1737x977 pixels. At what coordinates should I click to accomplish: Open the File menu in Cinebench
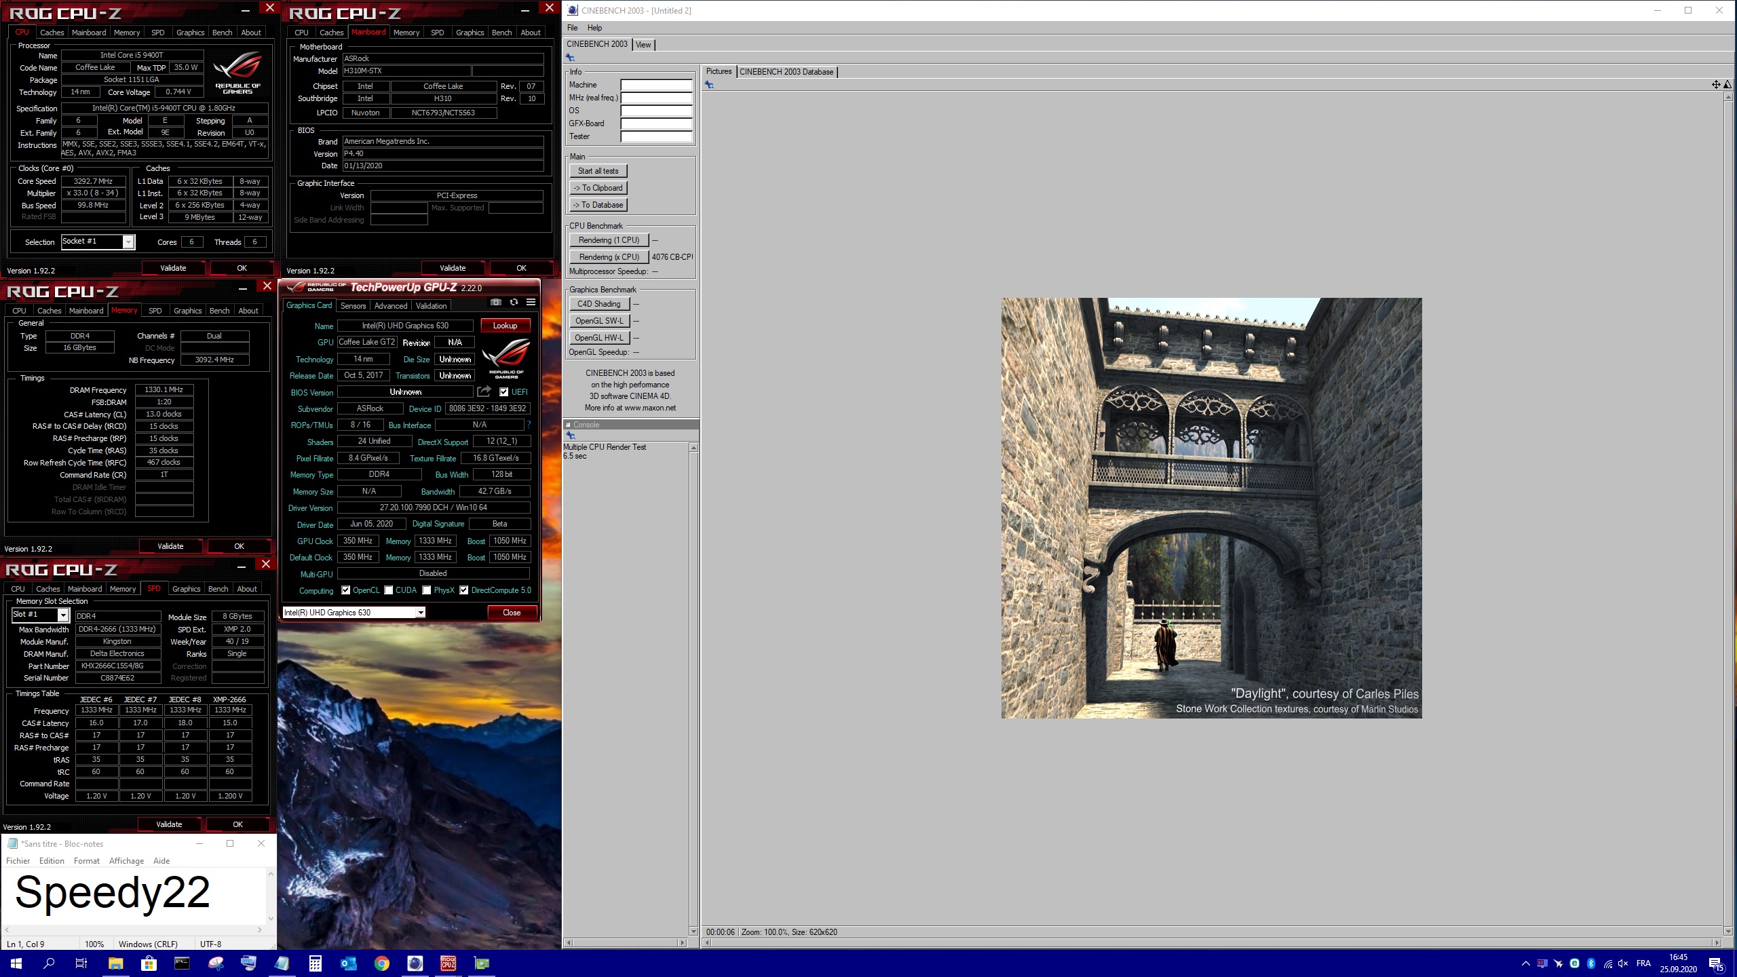572,28
